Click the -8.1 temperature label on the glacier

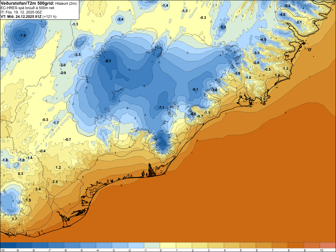click(108, 61)
